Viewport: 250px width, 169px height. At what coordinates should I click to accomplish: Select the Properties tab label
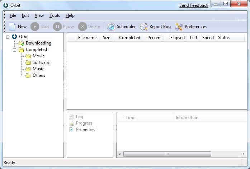coord(85,130)
